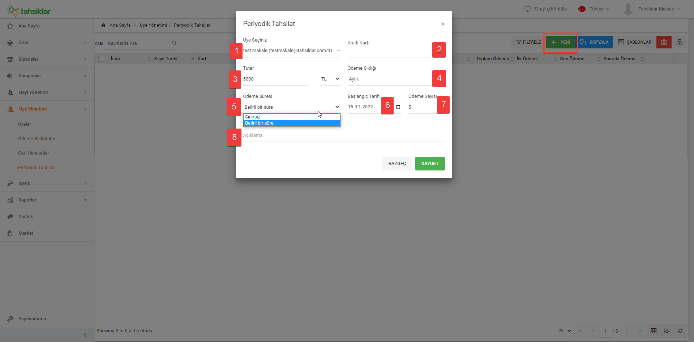Sort by Sonraki Ödeme column
Image resolution: width=694 pixels, height=342 pixels.
623,59
